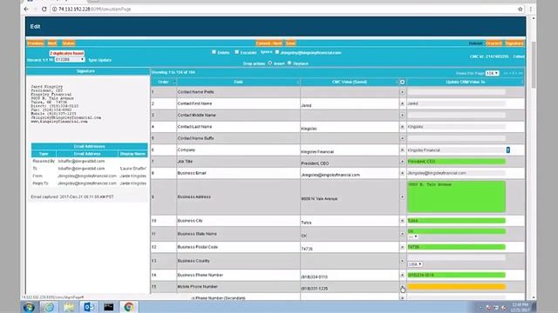Copy value arrow for Business Country row
Screen dimensions: 558x313
pyautogui.click(x=402, y=261)
